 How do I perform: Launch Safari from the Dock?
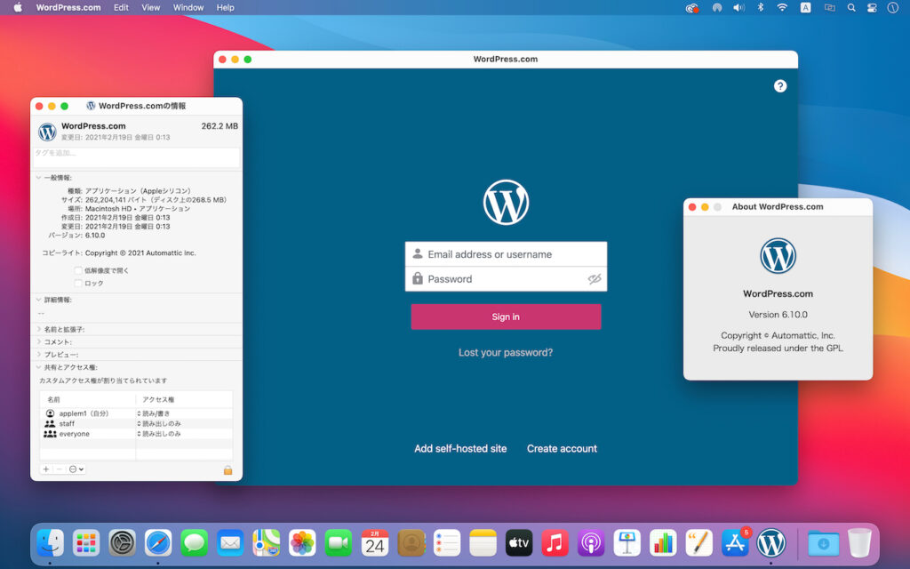158,541
